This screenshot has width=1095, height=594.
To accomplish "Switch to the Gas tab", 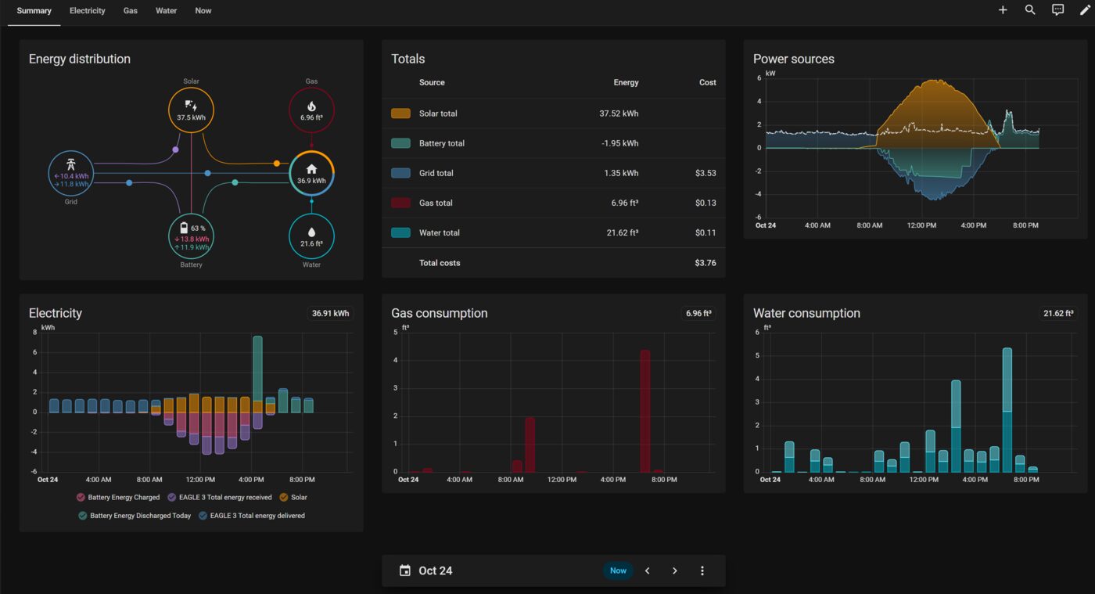I will 131,11.
